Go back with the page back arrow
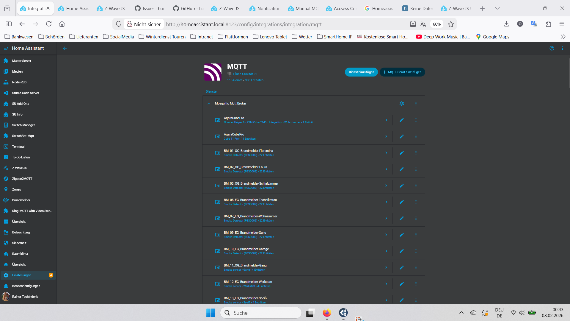Viewport: 570px width, 321px height. (65, 48)
